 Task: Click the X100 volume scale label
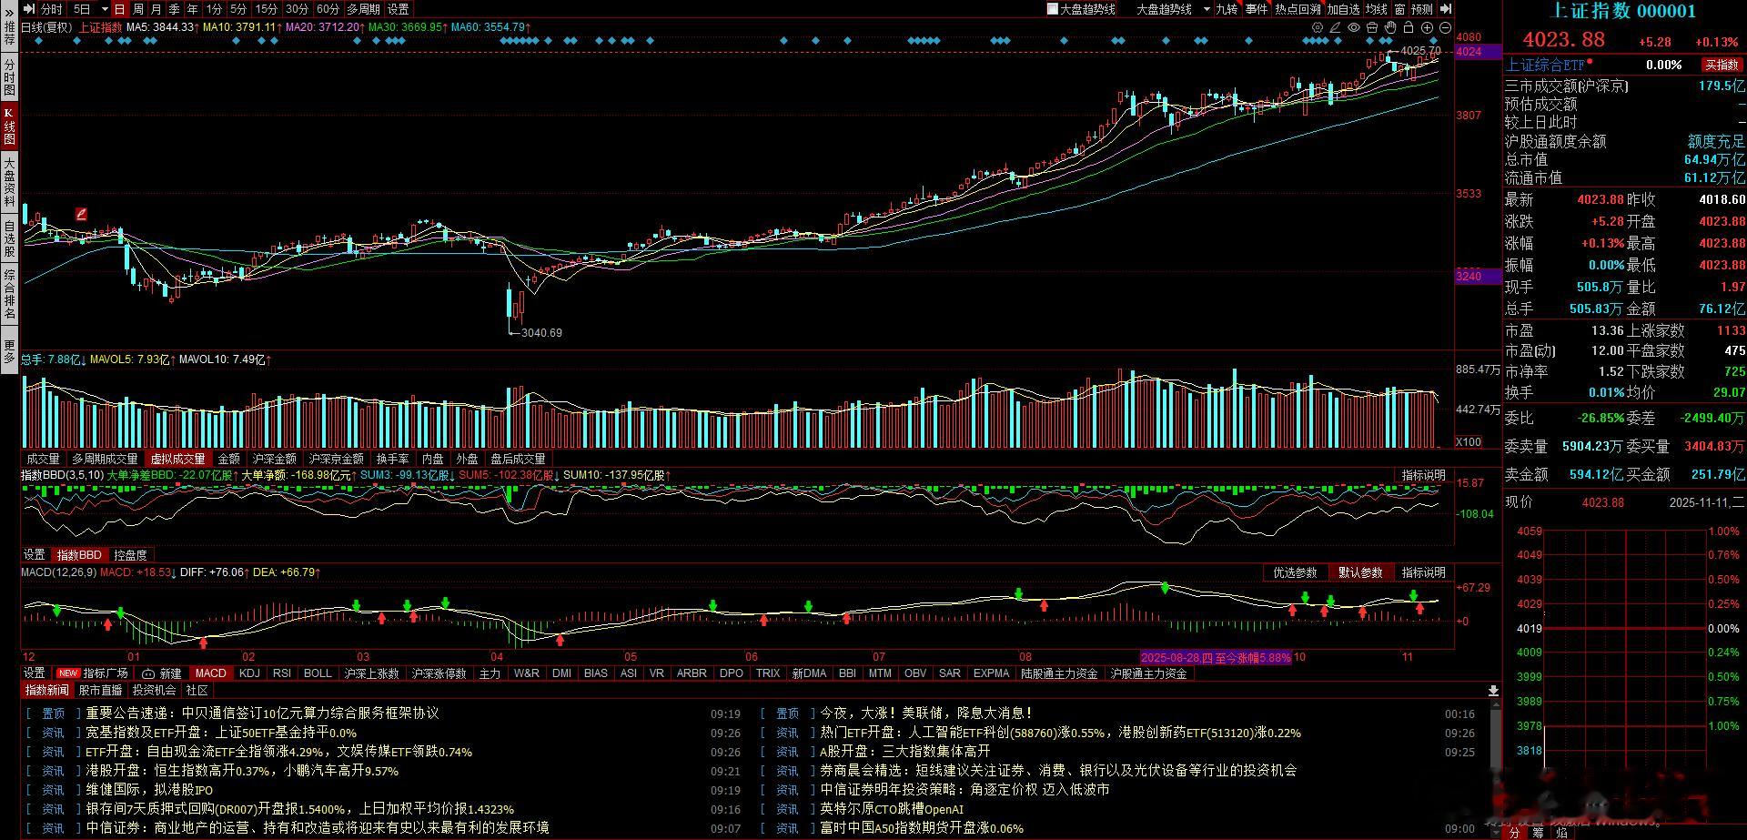tap(1469, 442)
